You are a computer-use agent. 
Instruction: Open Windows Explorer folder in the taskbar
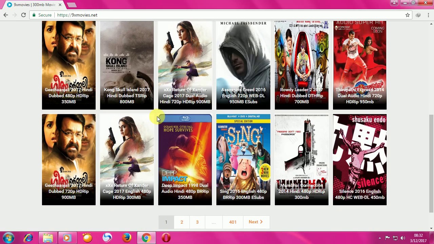coord(48,238)
